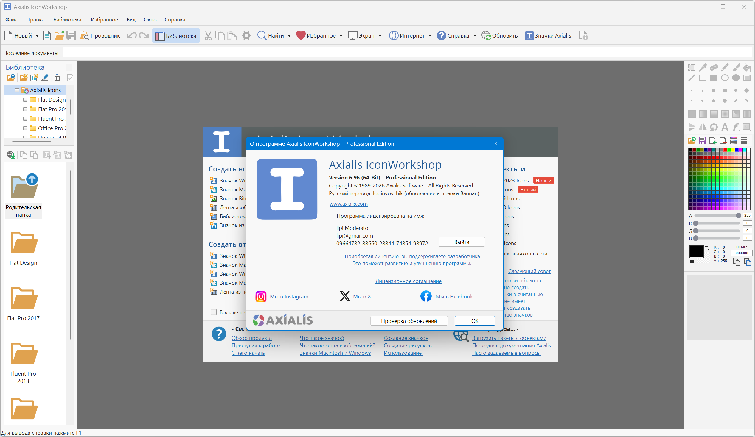Toggle the Больше не checkbox
Screen dimensions: 755x437
pyautogui.click(x=214, y=312)
